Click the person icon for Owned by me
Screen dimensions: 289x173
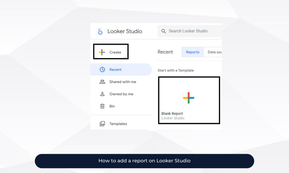pyautogui.click(x=102, y=94)
